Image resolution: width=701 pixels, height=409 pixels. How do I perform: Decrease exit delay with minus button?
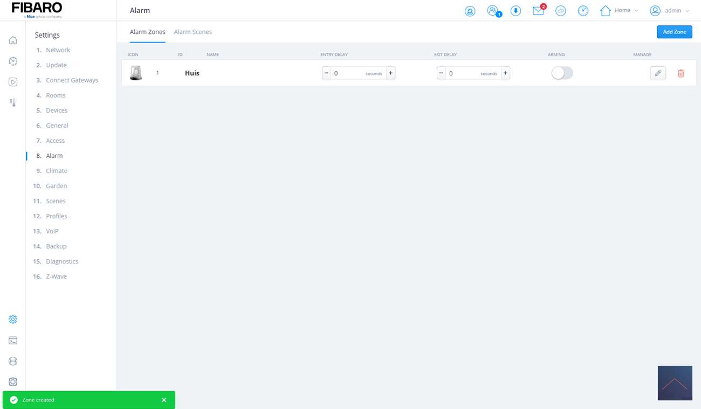coord(441,73)
